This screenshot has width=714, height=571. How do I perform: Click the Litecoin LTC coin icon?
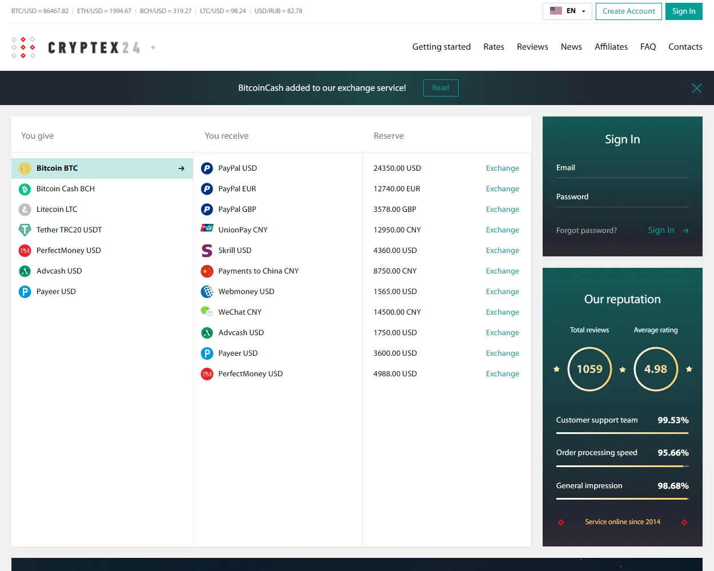(x=24, y=209)
